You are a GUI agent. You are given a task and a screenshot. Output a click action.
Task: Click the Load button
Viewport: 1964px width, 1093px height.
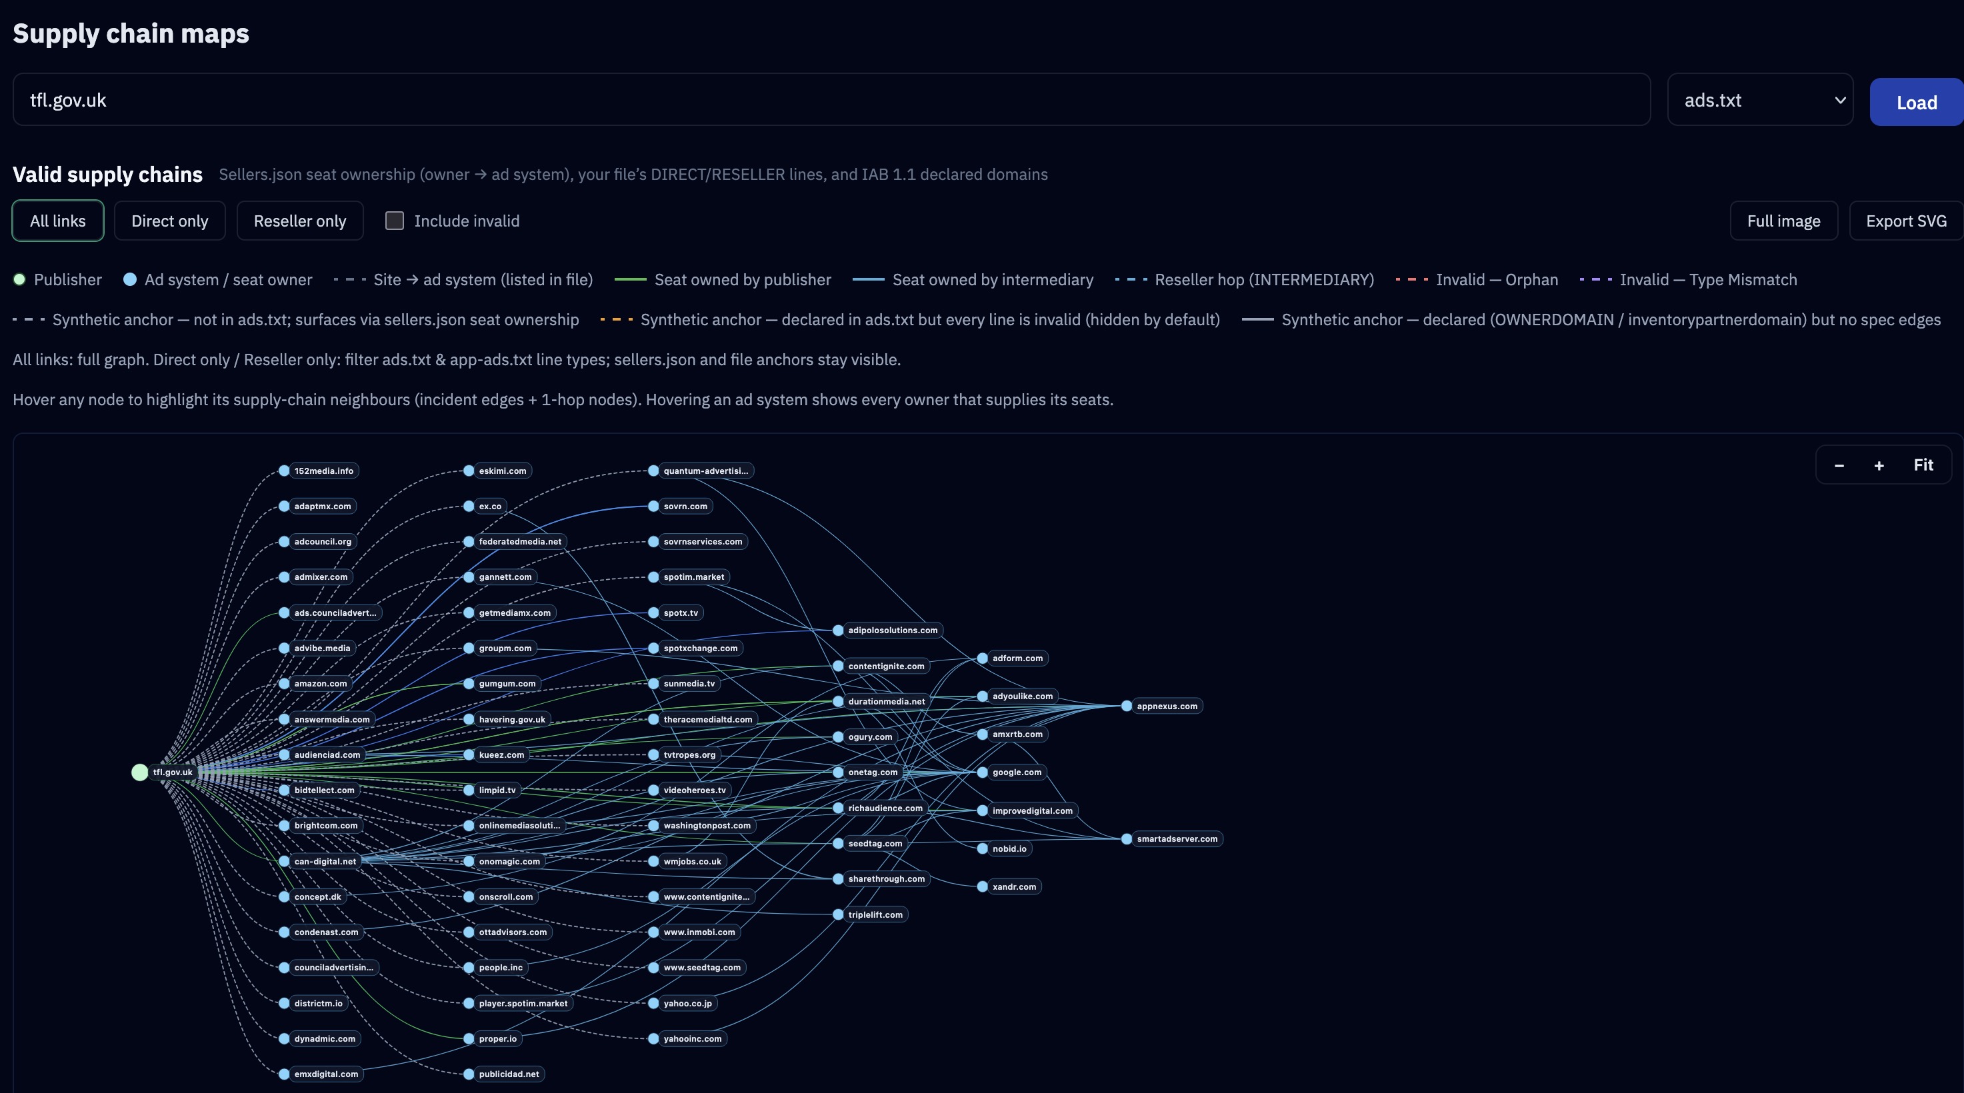pyautogui.click(x=1916, y=102)
